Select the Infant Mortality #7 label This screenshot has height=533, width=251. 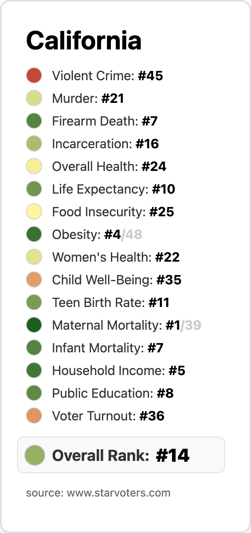click(x=108, y=348)
